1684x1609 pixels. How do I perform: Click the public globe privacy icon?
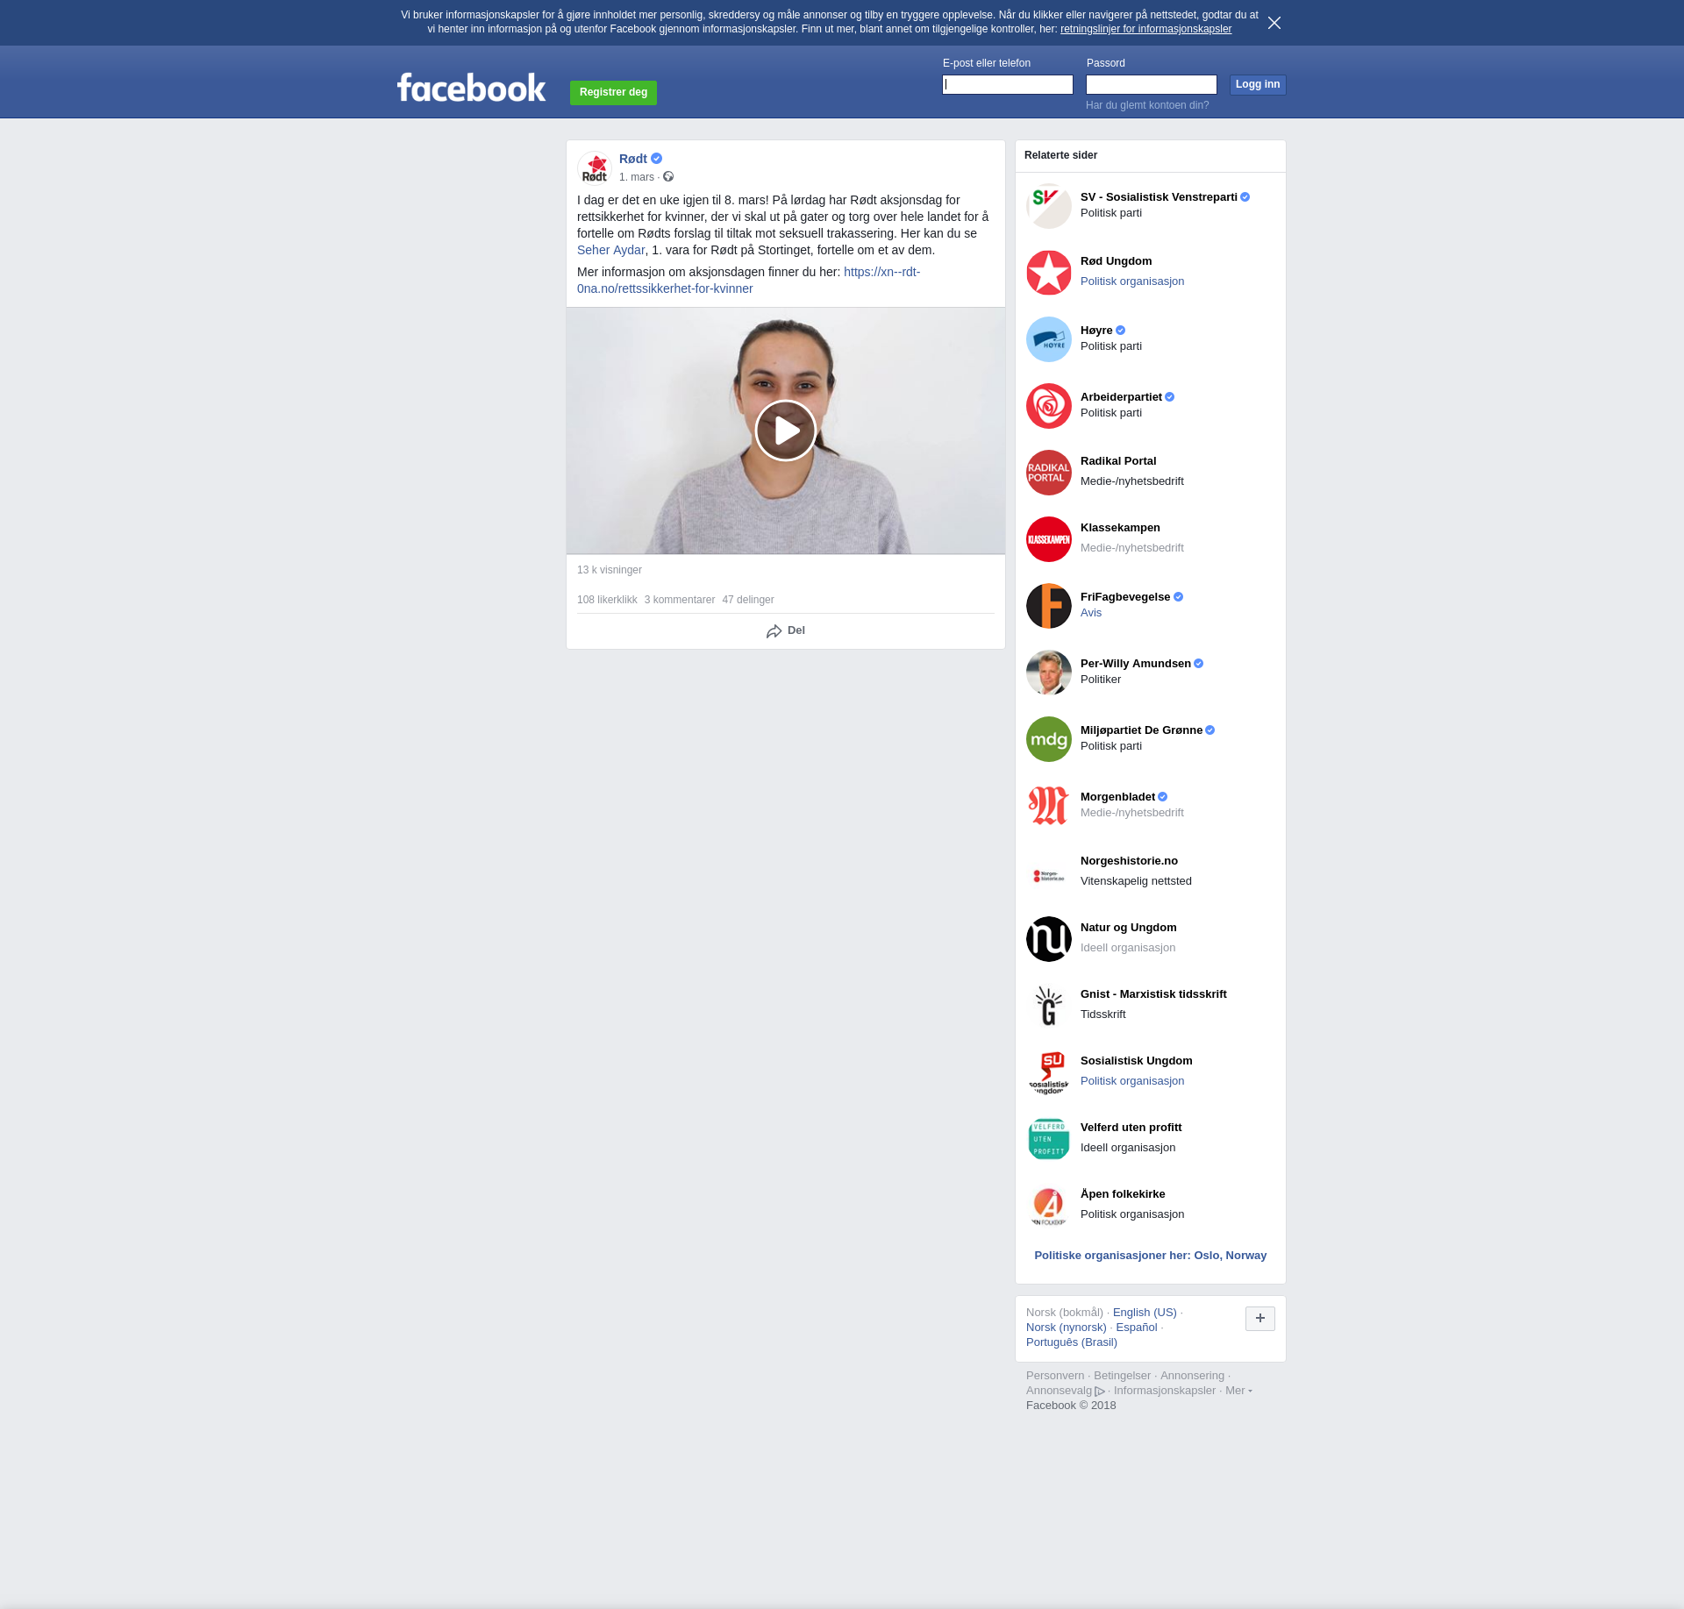click(668, 177)
